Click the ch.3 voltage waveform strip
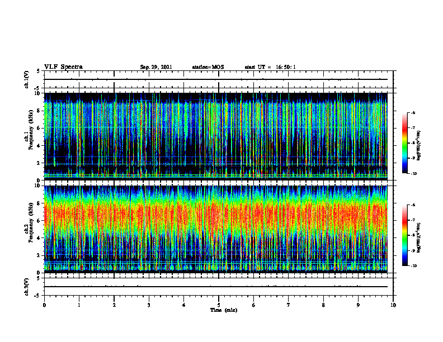 click(219, 287)
